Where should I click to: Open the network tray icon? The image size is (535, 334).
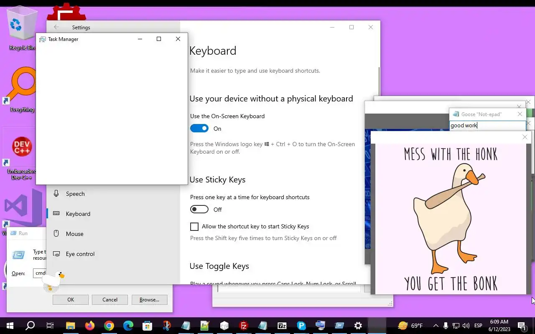pos(456,326)
